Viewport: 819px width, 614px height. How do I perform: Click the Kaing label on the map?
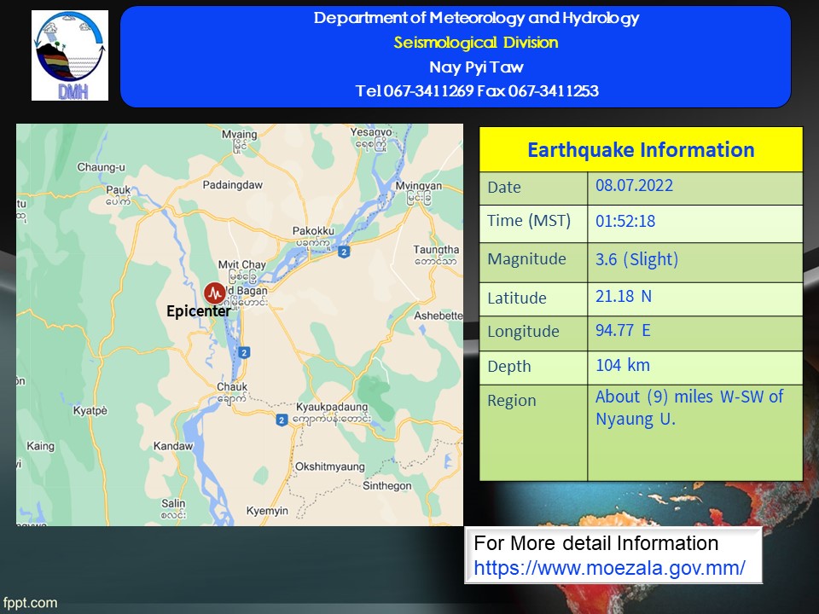(41, 446)
